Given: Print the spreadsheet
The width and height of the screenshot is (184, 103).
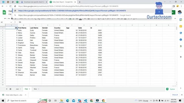Looking at the screenshot, I should coord(12,19).
